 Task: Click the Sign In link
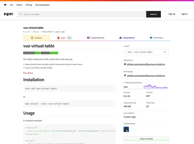click(184, 14)
